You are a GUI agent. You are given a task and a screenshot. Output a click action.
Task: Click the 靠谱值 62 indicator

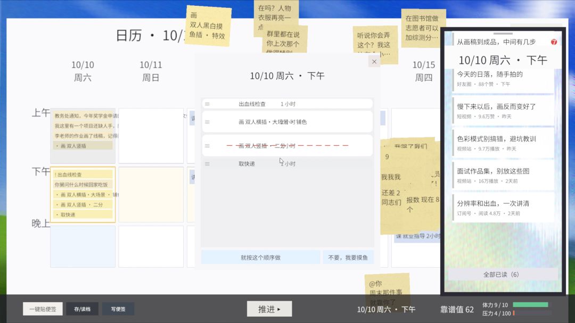tap(457, 310)
